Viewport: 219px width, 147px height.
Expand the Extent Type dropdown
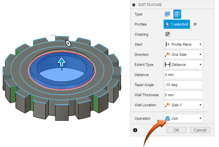[183, 65]
